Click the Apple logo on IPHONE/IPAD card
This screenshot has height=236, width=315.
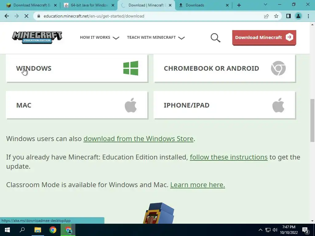pyautogui.click(x=278, y=105)
